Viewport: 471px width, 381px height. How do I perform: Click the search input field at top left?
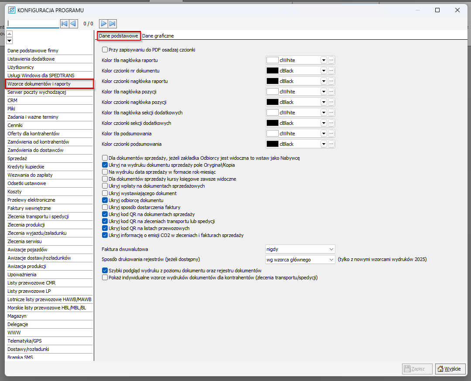coord(33,24)
